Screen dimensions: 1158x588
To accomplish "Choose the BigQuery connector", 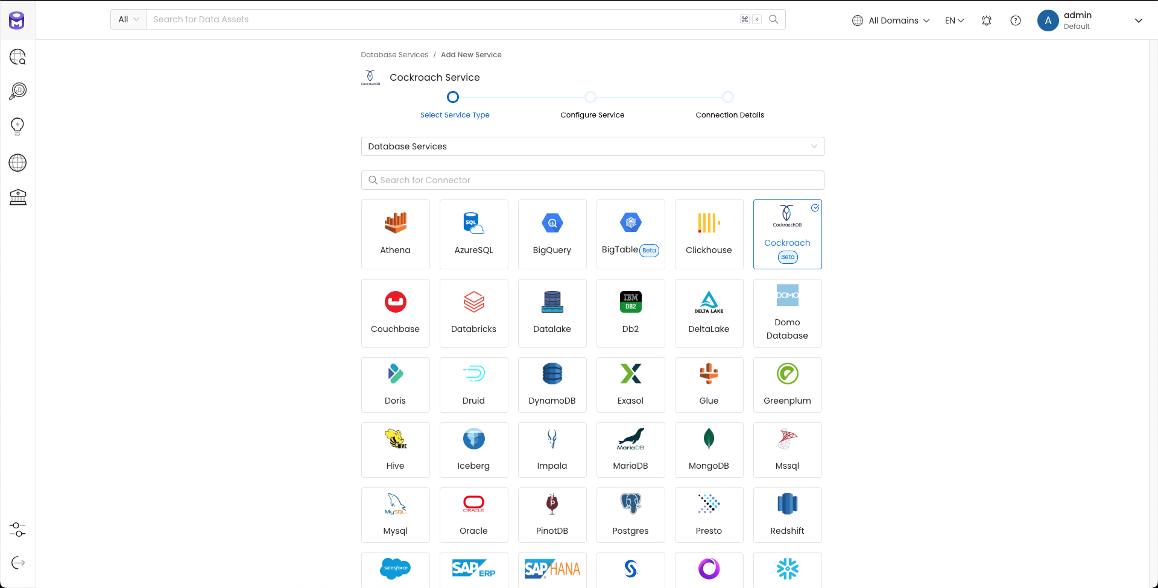I will tap(552, 234).
